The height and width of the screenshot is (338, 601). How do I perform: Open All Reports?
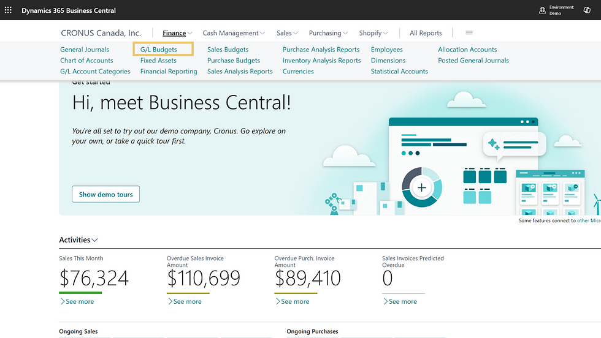click(426, 33)
